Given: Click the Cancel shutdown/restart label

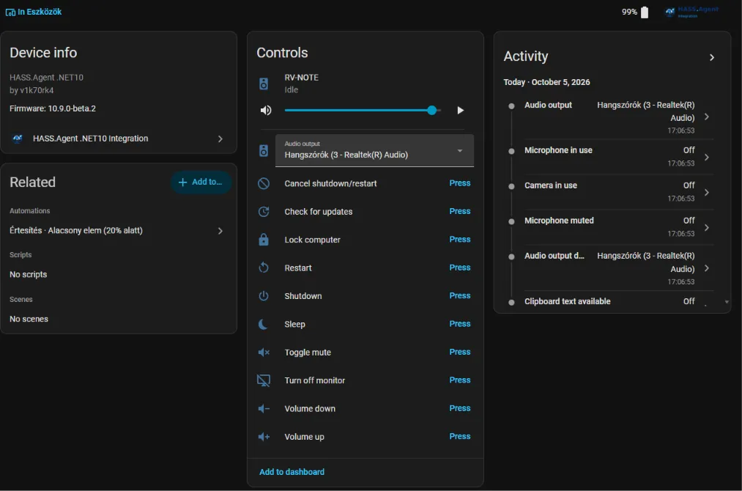Looking at the screenshot, I should tap(330, 183).
